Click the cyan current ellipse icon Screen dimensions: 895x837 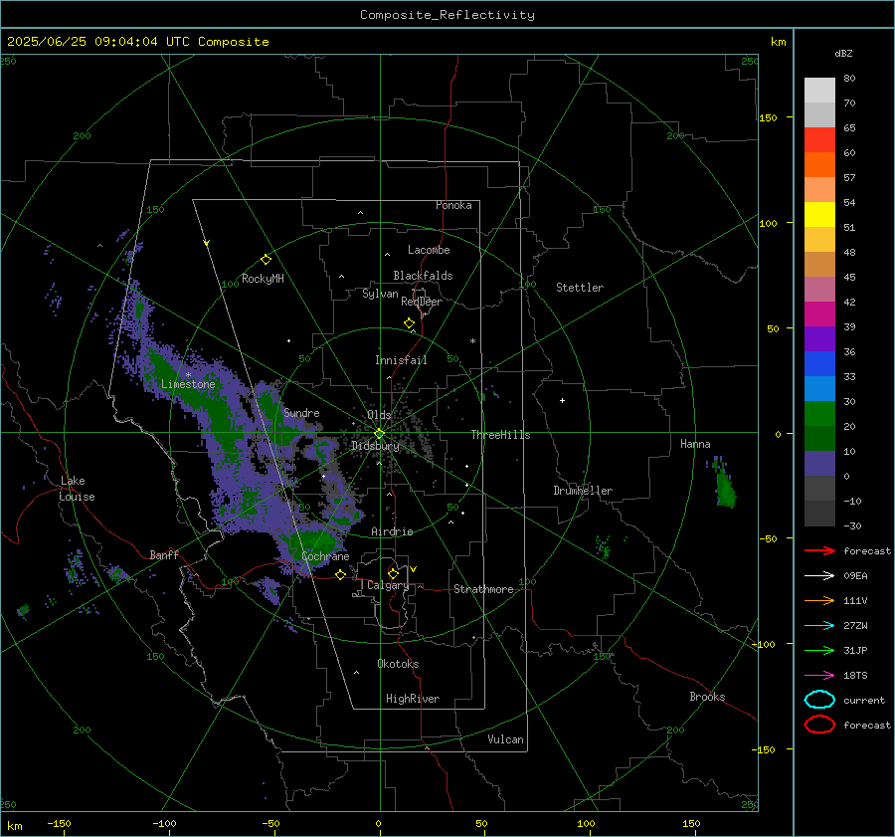point(819,700)
